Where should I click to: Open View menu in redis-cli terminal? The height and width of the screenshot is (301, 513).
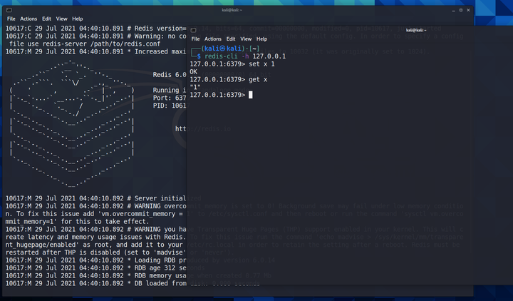tap(246, 39)
